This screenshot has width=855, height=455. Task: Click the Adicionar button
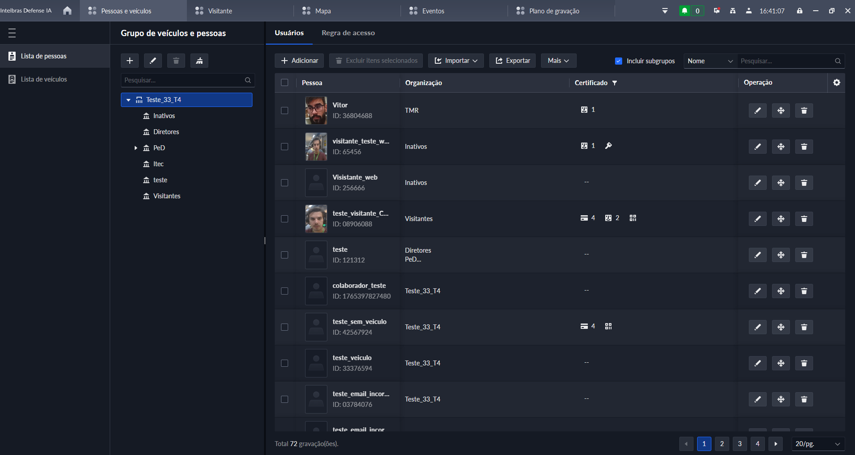click(x=299, y=61)
